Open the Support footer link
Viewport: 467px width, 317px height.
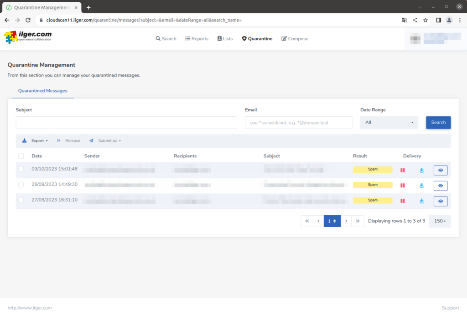pyautogui.click(x=450, y=308)
